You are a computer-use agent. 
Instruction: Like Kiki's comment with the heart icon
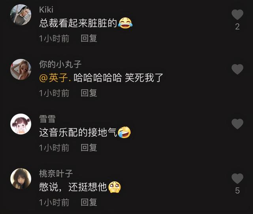point(237,15)
